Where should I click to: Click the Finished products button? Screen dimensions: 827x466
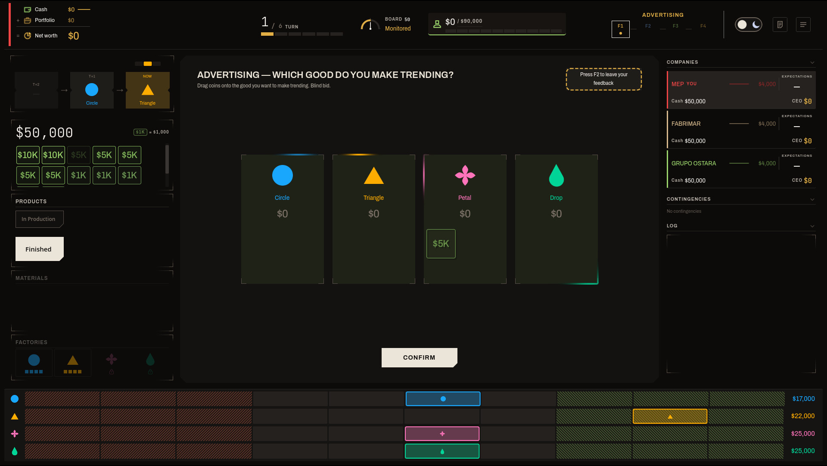[x=40, y=249]
